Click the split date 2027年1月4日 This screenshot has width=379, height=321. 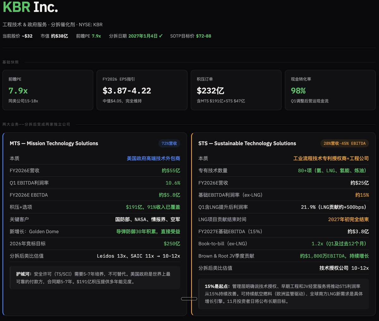click(143, 36)
